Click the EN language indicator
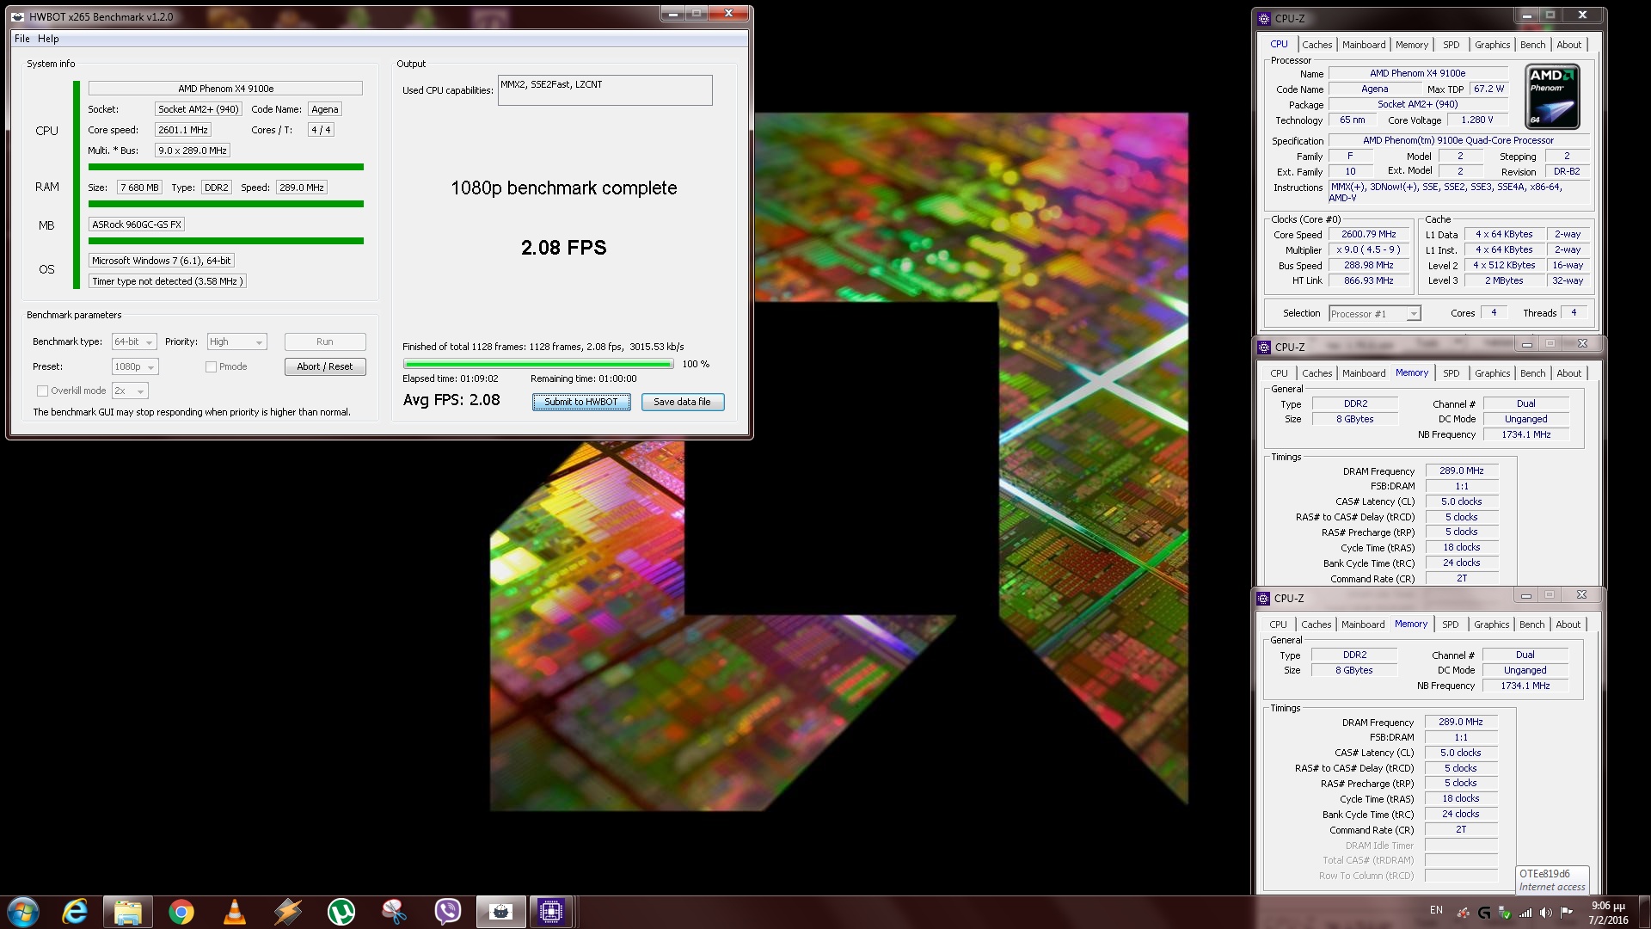 [x=1436, y=910]
